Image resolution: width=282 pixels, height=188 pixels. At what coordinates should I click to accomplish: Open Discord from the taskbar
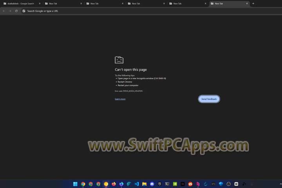click(152, 184)
